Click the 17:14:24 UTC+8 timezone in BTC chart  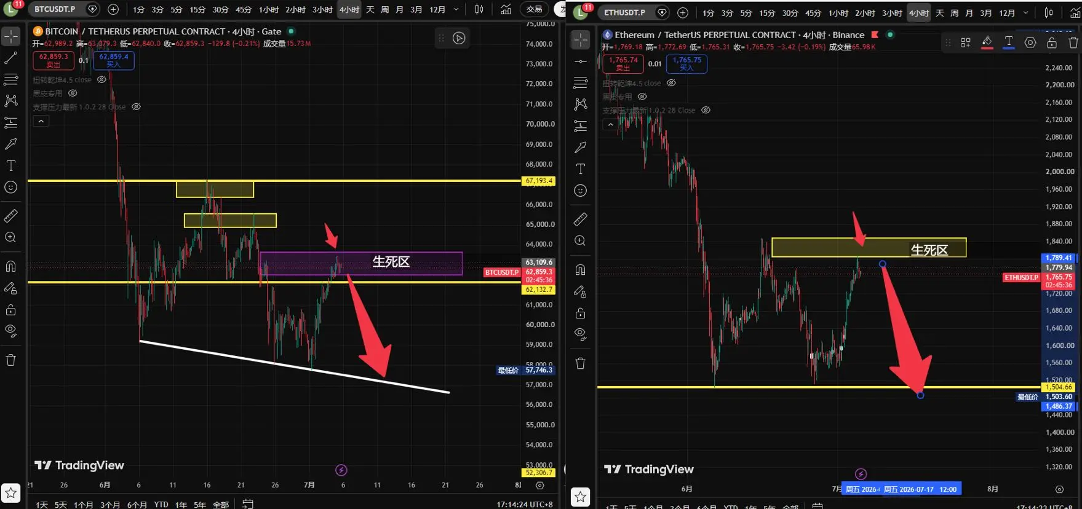click(525, 504)
